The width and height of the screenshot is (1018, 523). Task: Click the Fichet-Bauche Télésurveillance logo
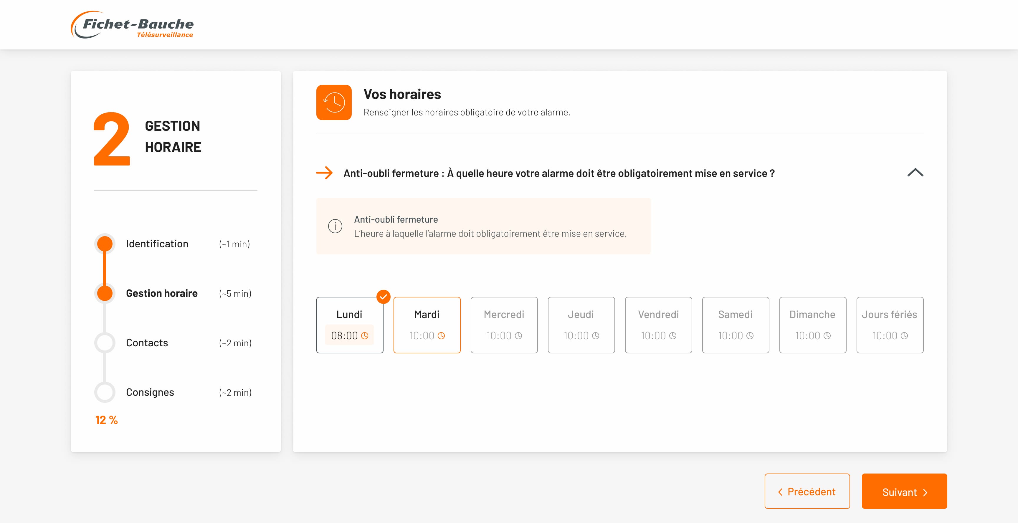132,25
